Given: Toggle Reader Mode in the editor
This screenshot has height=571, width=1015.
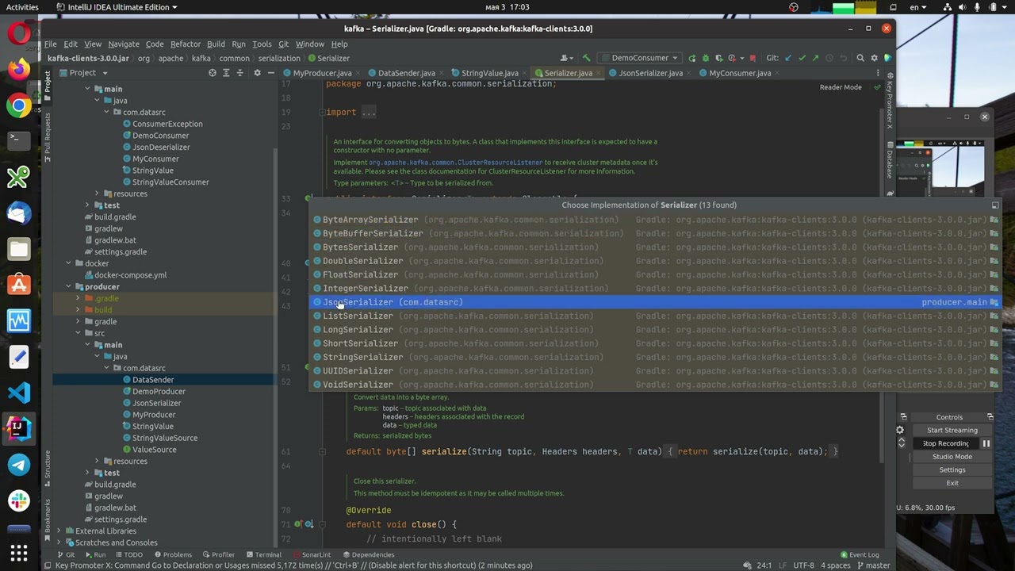Looking at the screenshot, I should coord(841,87).
